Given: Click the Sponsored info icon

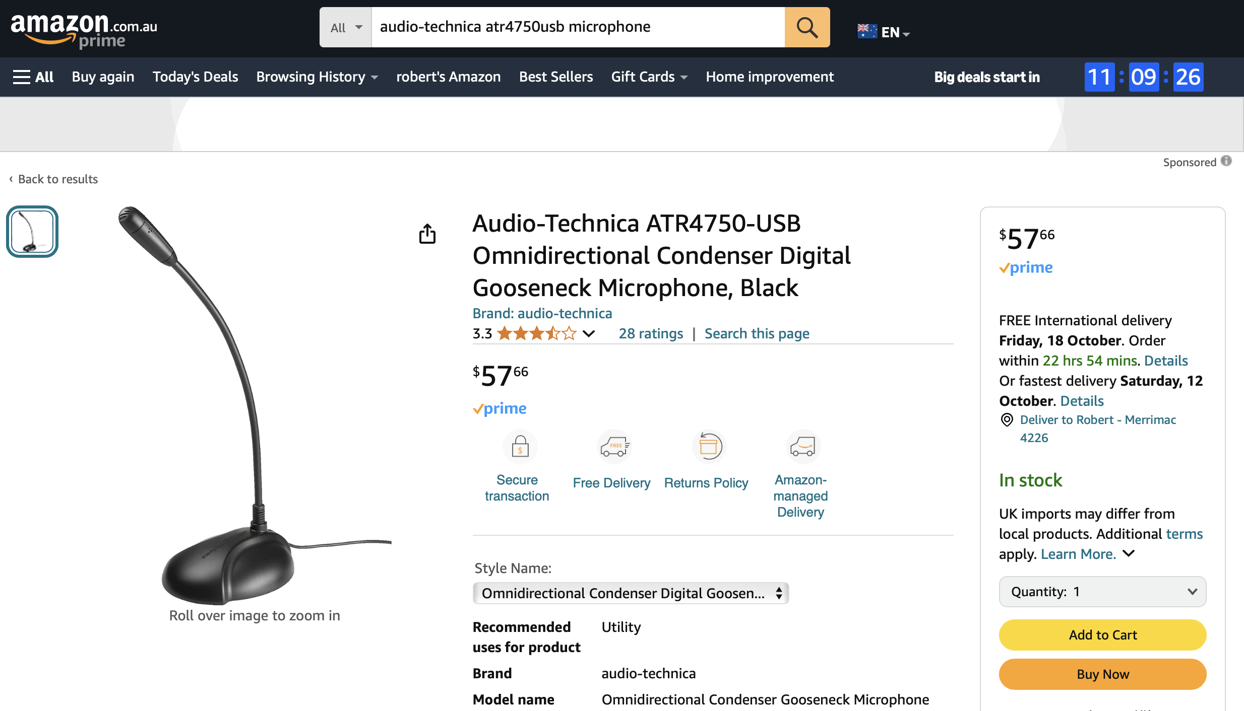Looking at the screenshot, I should 1226,161.
